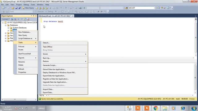Choose New Database... from context menu
Image resolution: width=198 pixels, height=111 pixels.
coord(26,32)
